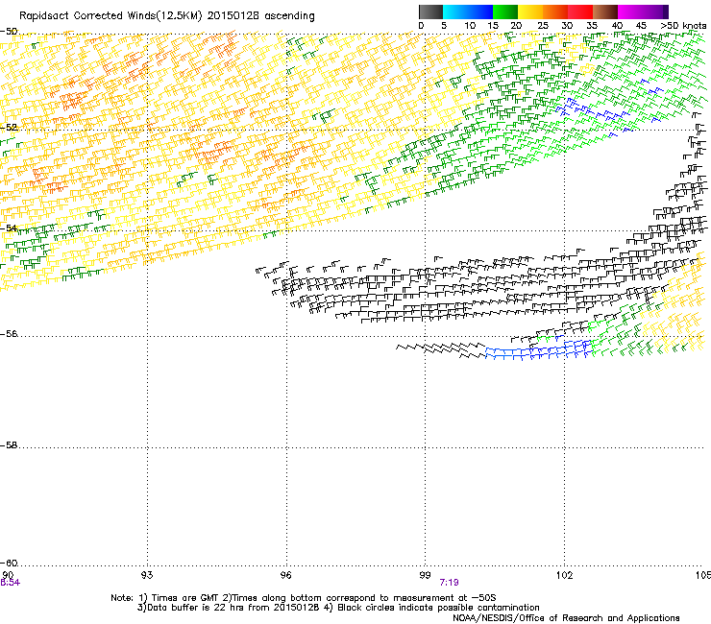Click the yellow 20-25 knots legend swatch
Screen dimensions: 711x624
pyautogui.click(x=530, y=12)
